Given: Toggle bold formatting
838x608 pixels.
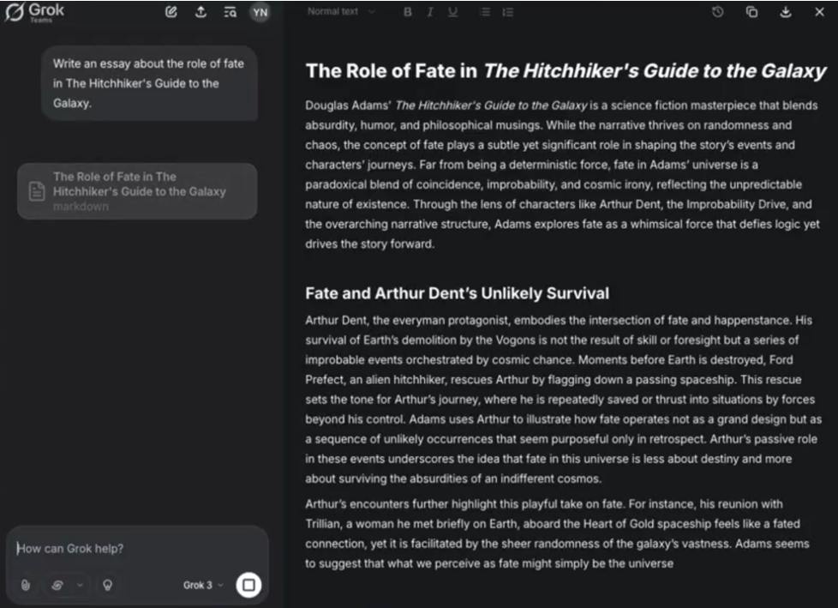Looking at the screenshot, I should [x=408, y=13].
